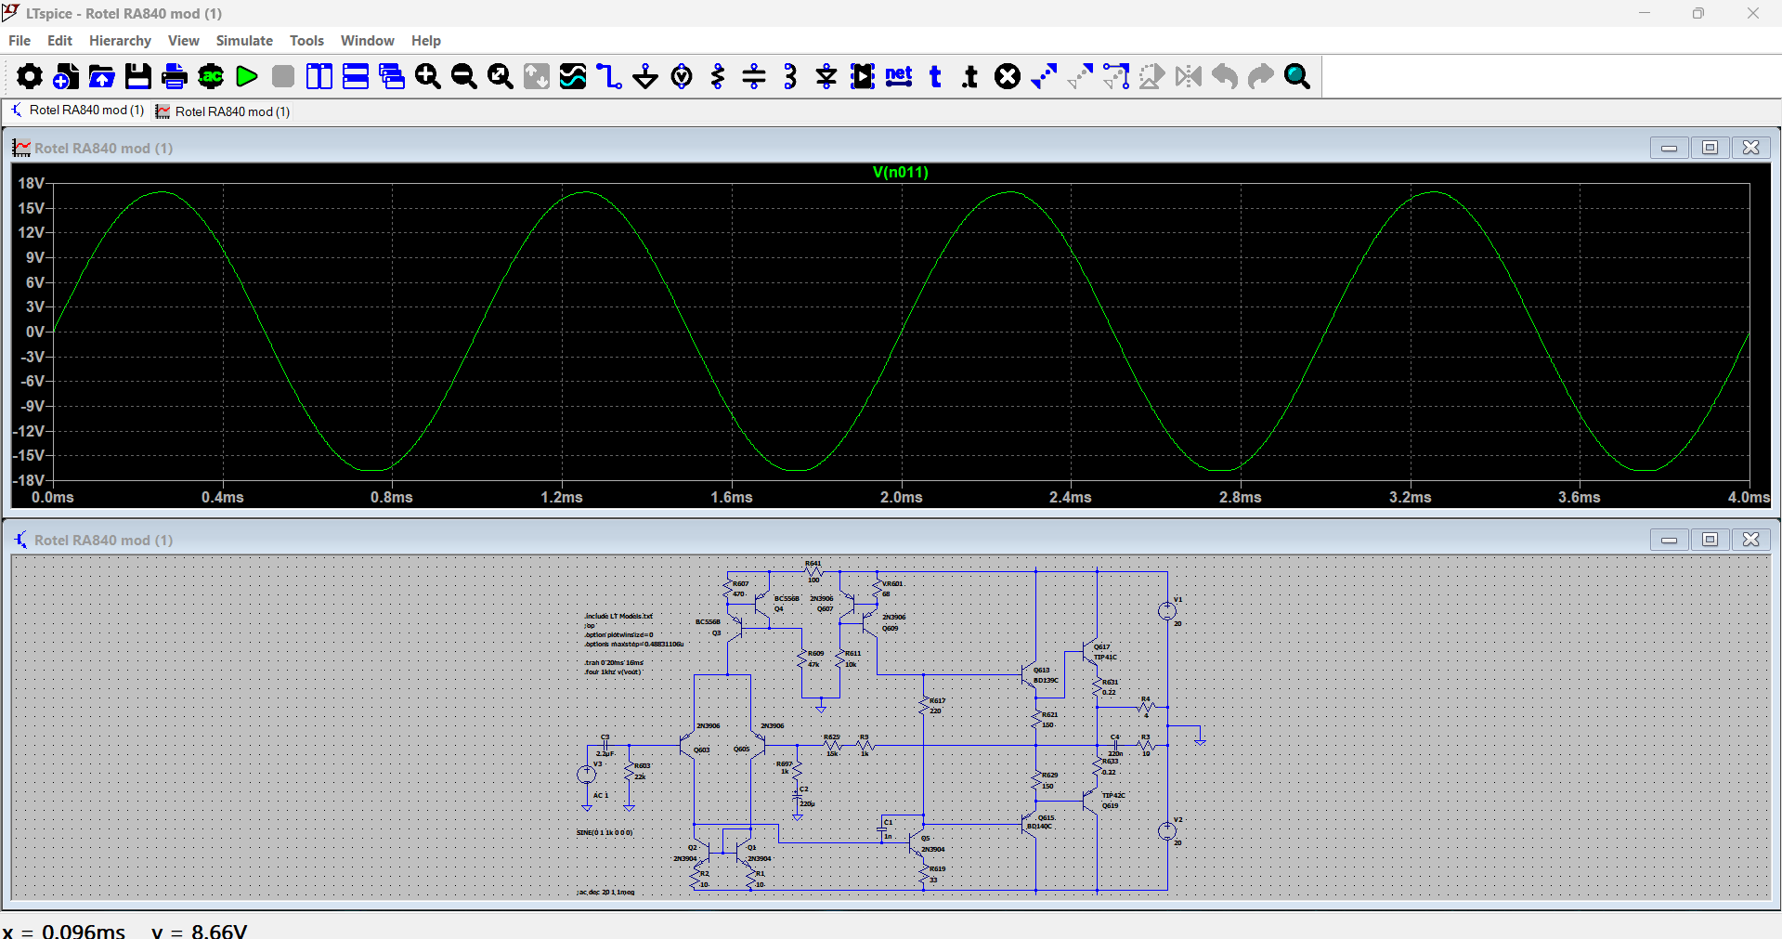Click the Redo arrow
Image resolution: width=1782 pixels, height=939 pixels.
pos(1261,76)
